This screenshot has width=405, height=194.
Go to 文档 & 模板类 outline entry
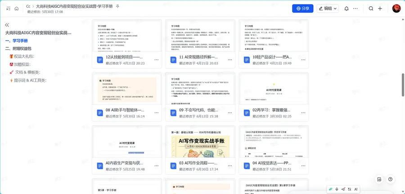pos(25,72)
